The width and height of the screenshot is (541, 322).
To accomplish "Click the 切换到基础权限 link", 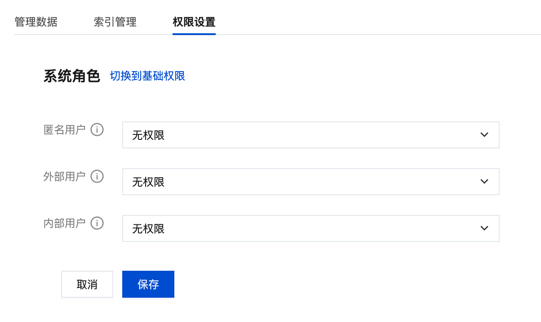I will (x=147, y=76).
